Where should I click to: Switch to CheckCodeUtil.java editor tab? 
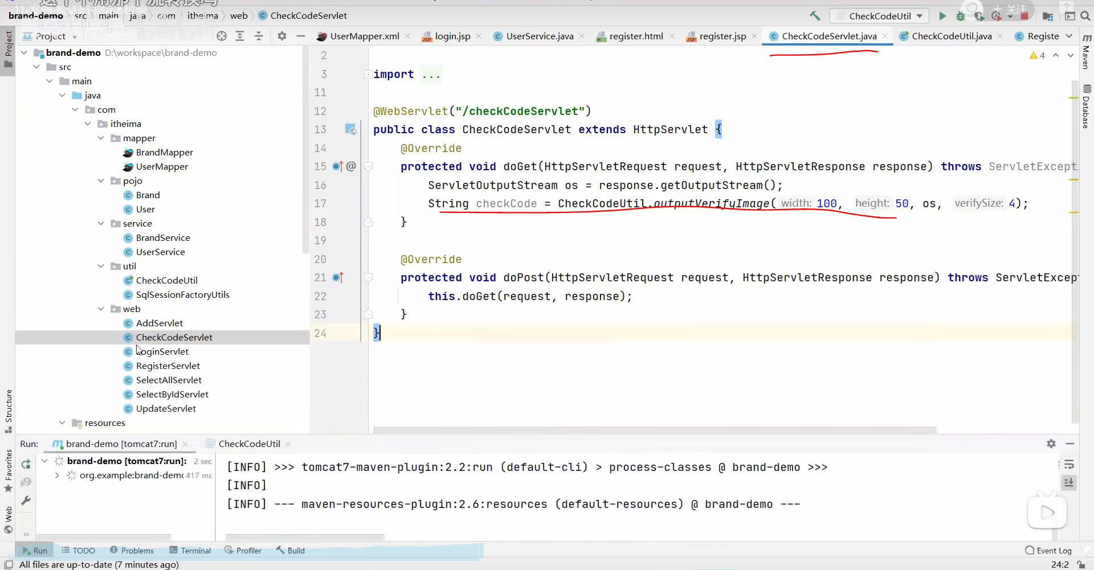(952, 36)
